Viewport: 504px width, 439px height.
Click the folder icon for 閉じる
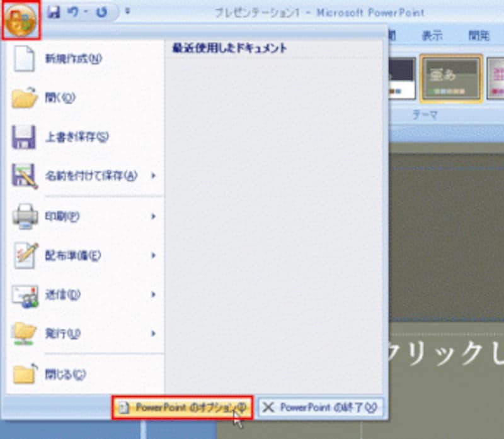click(25, 374)
